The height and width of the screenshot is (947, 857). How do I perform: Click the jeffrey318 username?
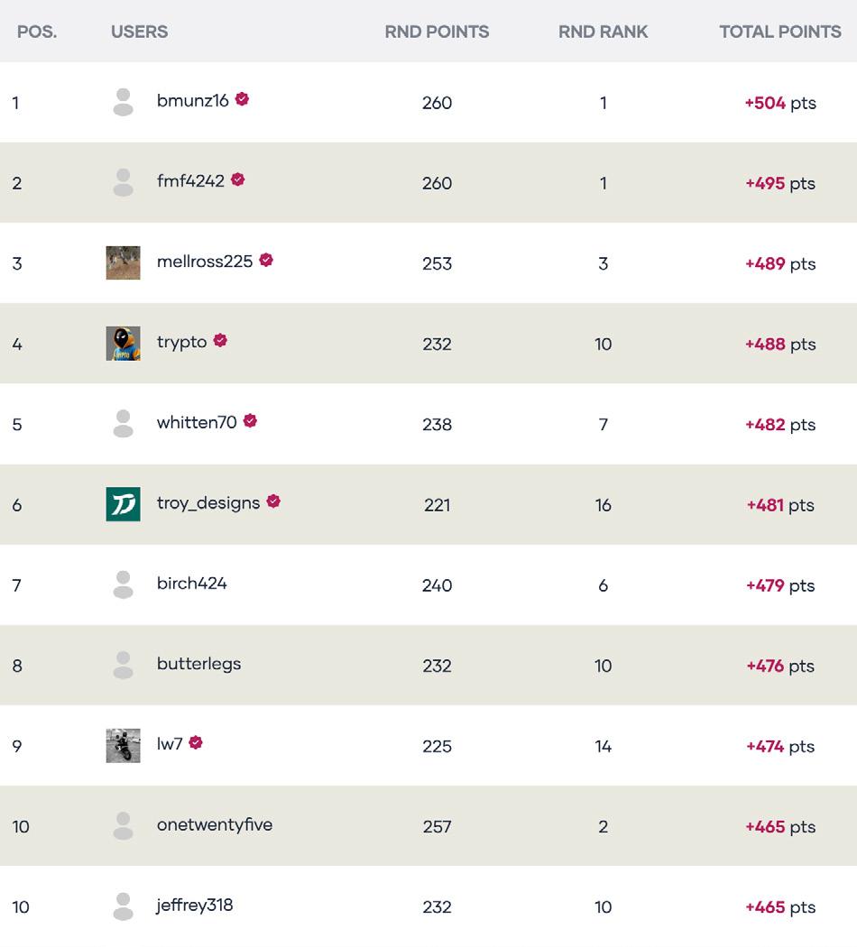coord(194,905)
